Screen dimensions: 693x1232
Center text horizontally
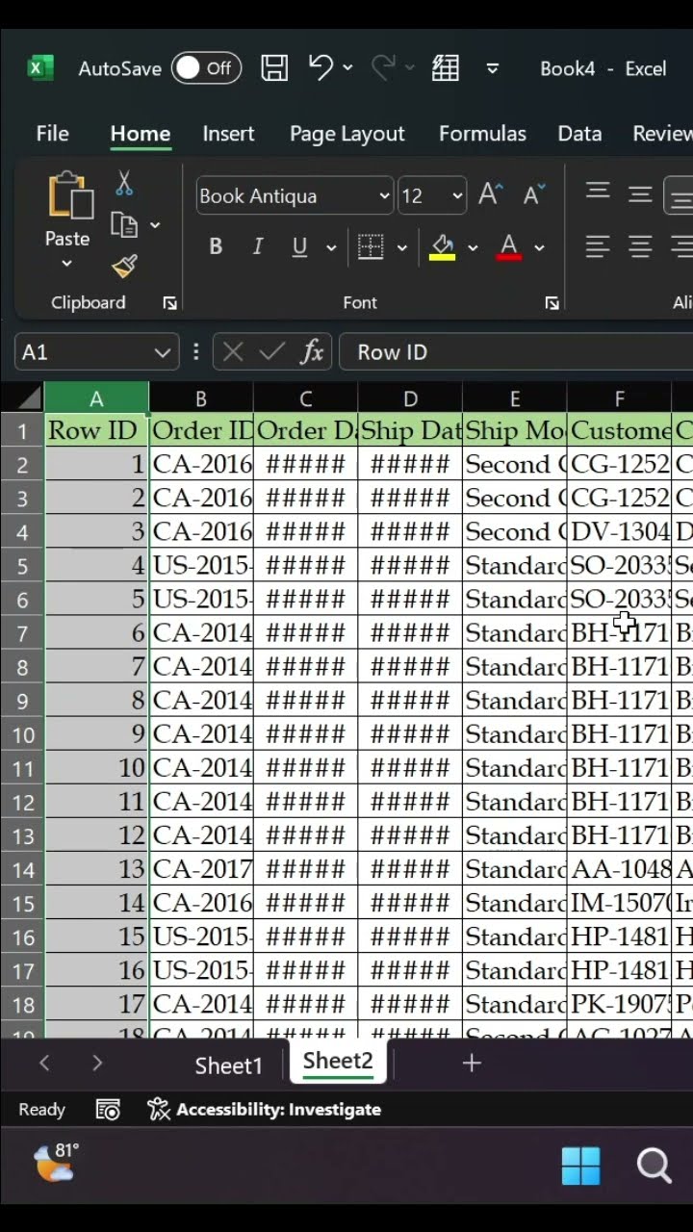pos(640,246)
